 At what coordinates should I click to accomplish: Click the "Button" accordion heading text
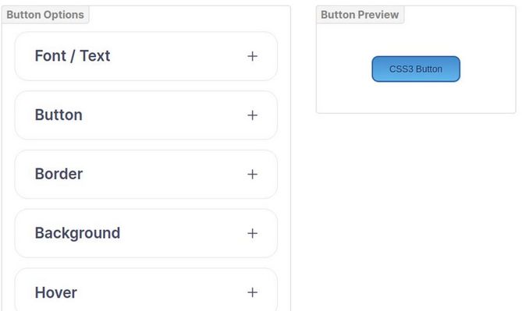59,115
